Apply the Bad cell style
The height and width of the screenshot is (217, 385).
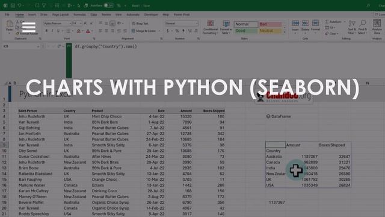tap(270, 24)
